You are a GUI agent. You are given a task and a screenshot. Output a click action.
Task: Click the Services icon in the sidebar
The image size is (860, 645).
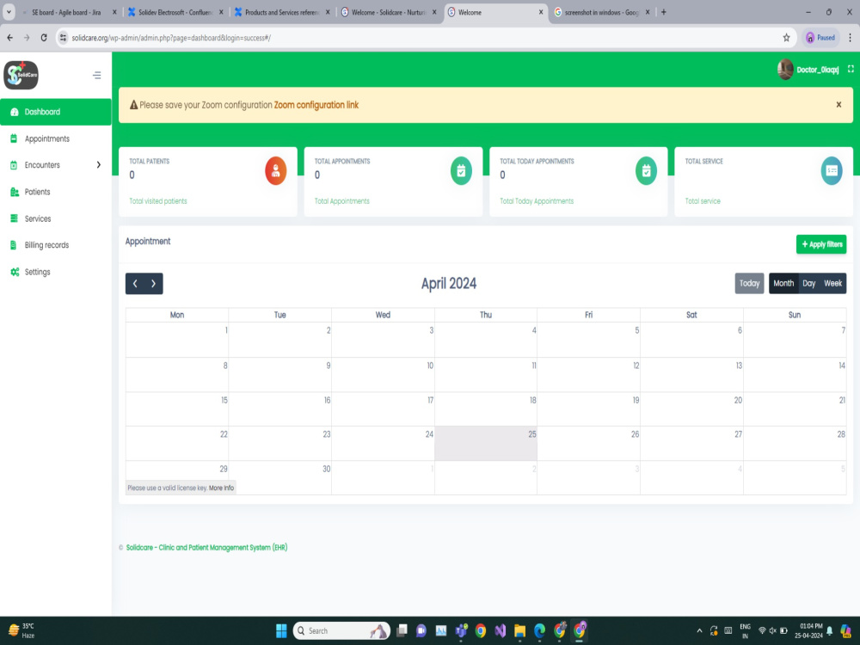[x=14, y=218]
